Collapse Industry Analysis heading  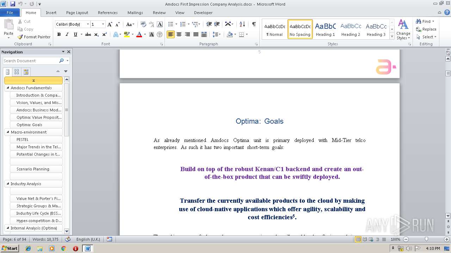pyautogui.click(x=8, y=184)
